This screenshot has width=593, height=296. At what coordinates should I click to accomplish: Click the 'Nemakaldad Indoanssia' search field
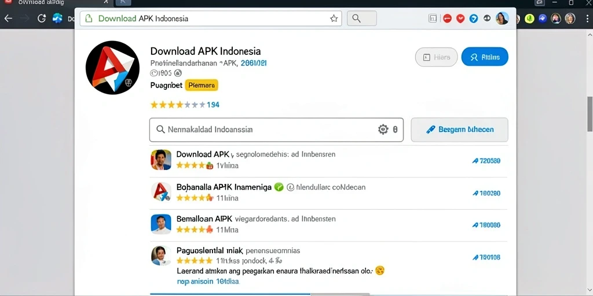click(x=276, y=130)
